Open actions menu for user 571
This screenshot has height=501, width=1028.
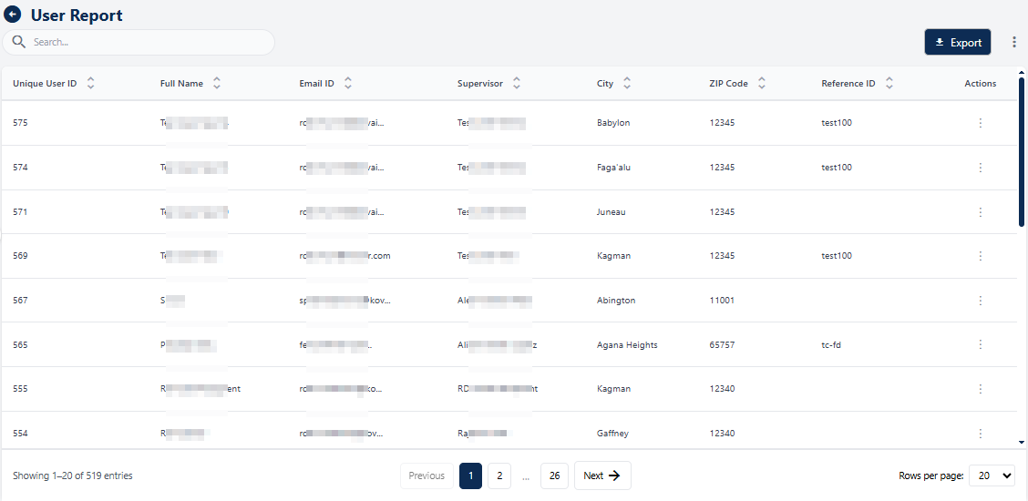click(x=980, y=212)
